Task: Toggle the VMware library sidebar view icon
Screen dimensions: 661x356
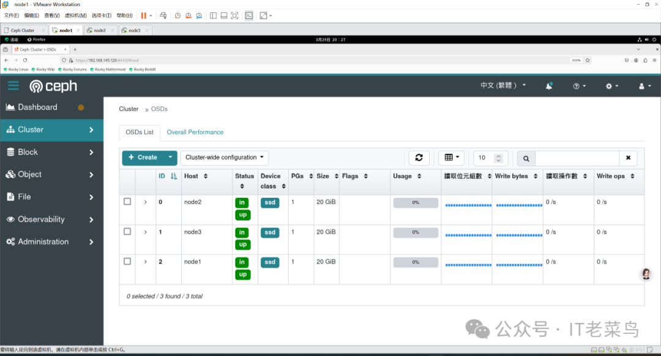Action: pyautogui.click(x=214, y=15)
